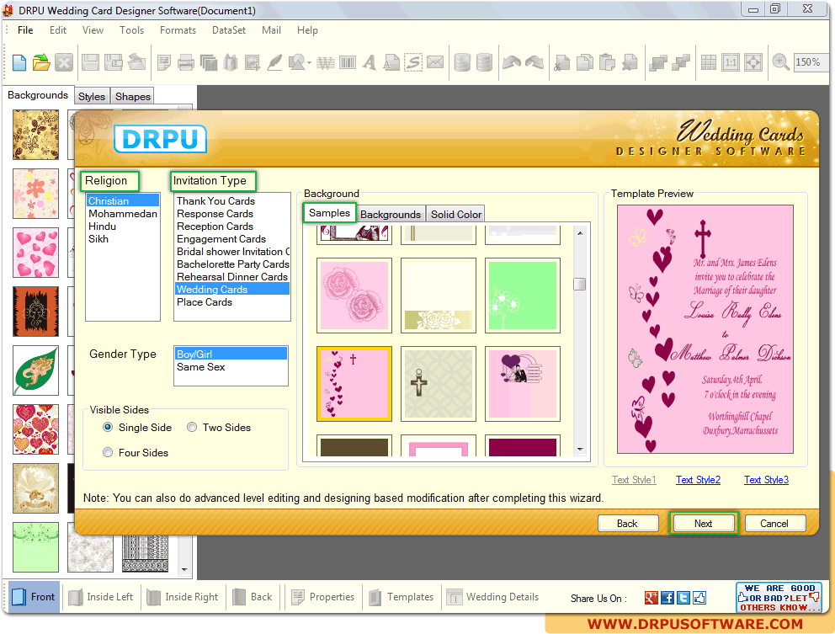Click the Print icon in toolbar
835x634 pixels.
click(x=186, y=63)
